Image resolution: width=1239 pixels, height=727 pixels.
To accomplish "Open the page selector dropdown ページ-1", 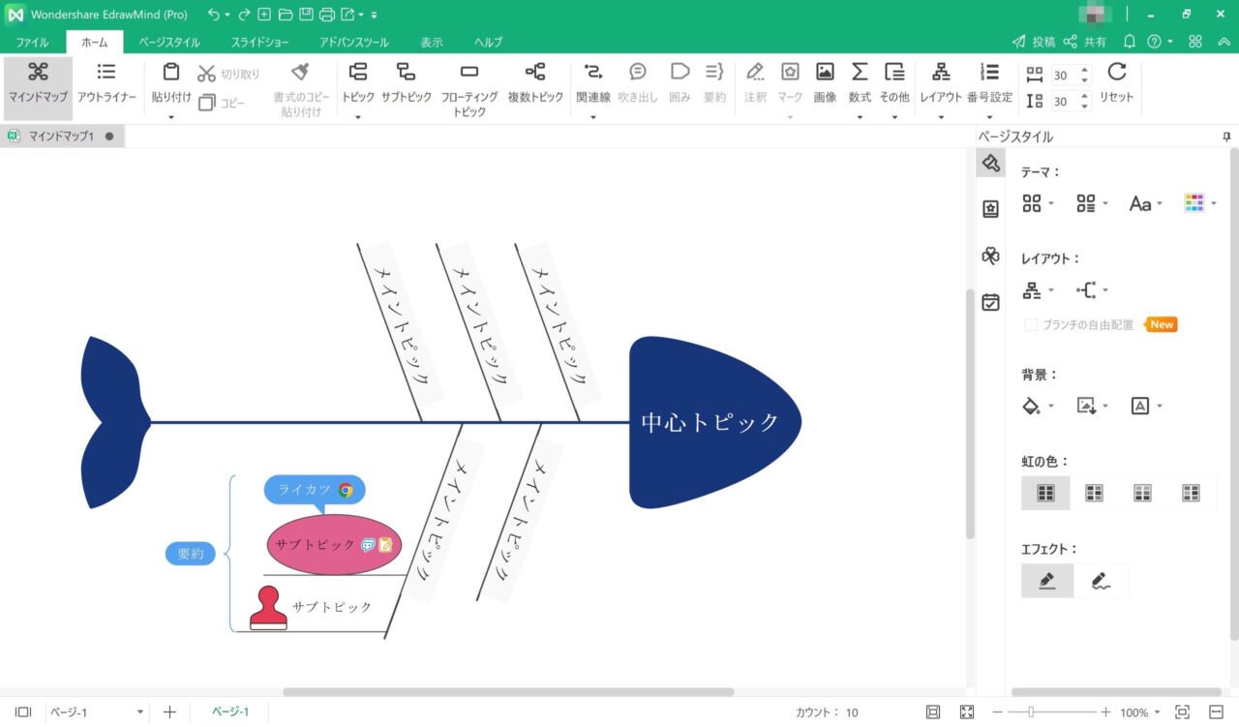I will 98,712.
